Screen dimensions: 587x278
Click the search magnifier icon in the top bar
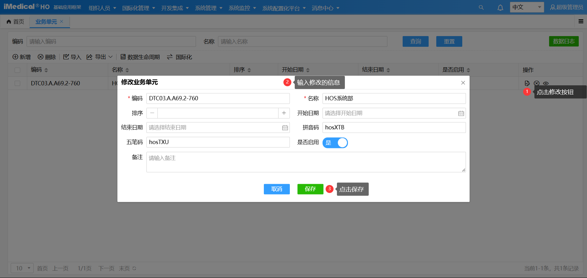point(481,7)
